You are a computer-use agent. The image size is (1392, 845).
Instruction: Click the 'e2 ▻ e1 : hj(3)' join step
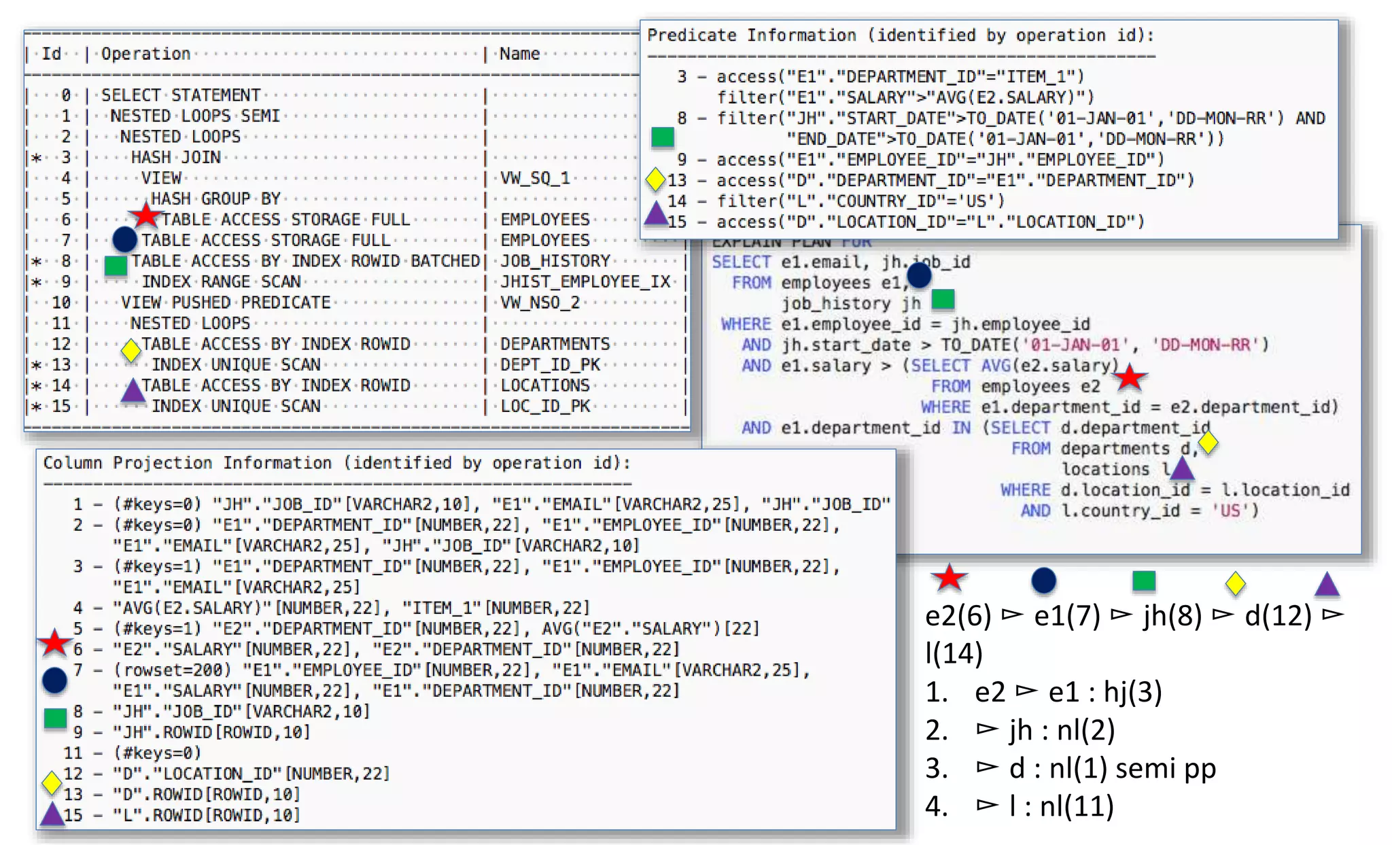[x=1067, y=692]
